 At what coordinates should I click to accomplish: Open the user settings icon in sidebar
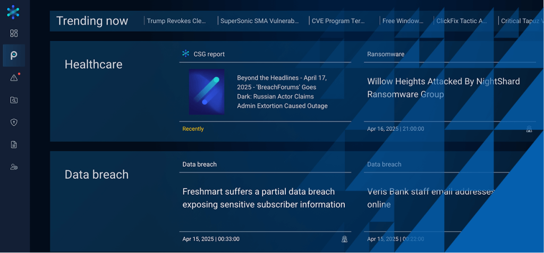14,167
